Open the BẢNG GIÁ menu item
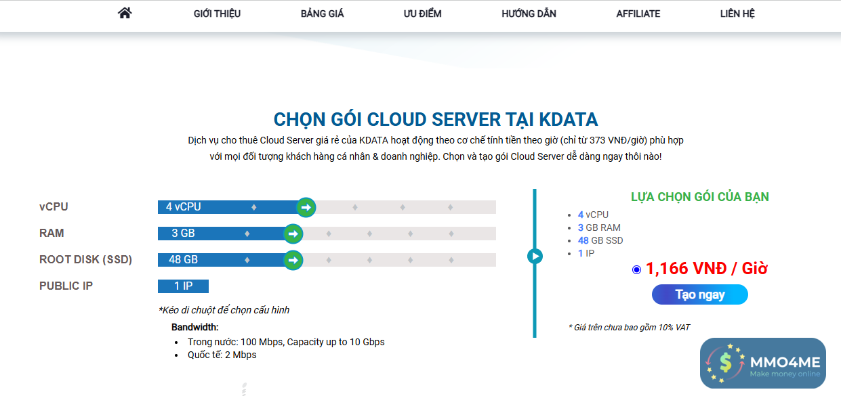Screen dimensions: 841x396 coord(322,14)
